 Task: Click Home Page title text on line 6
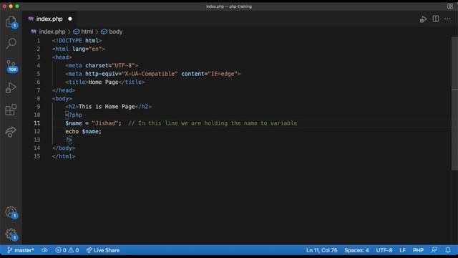[x=103, y=82]
